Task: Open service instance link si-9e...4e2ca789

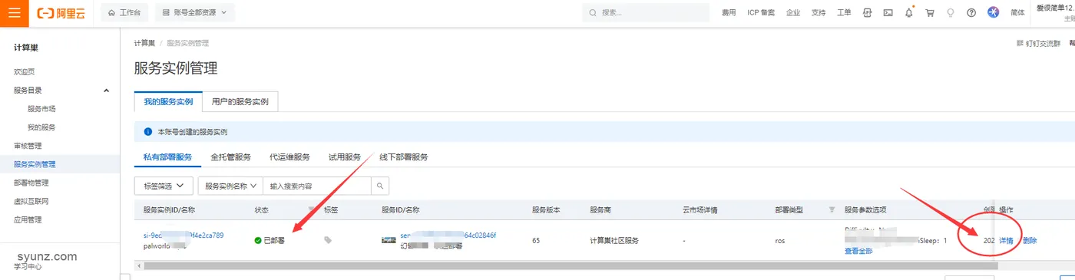Action: point(184,236)
